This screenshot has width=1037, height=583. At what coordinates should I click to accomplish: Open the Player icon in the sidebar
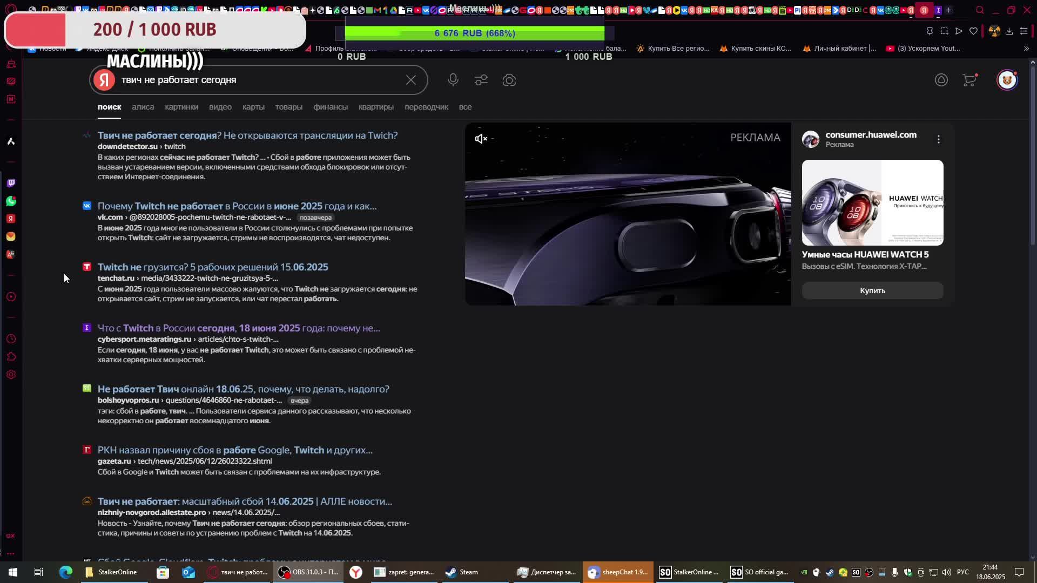pos(11,297)
